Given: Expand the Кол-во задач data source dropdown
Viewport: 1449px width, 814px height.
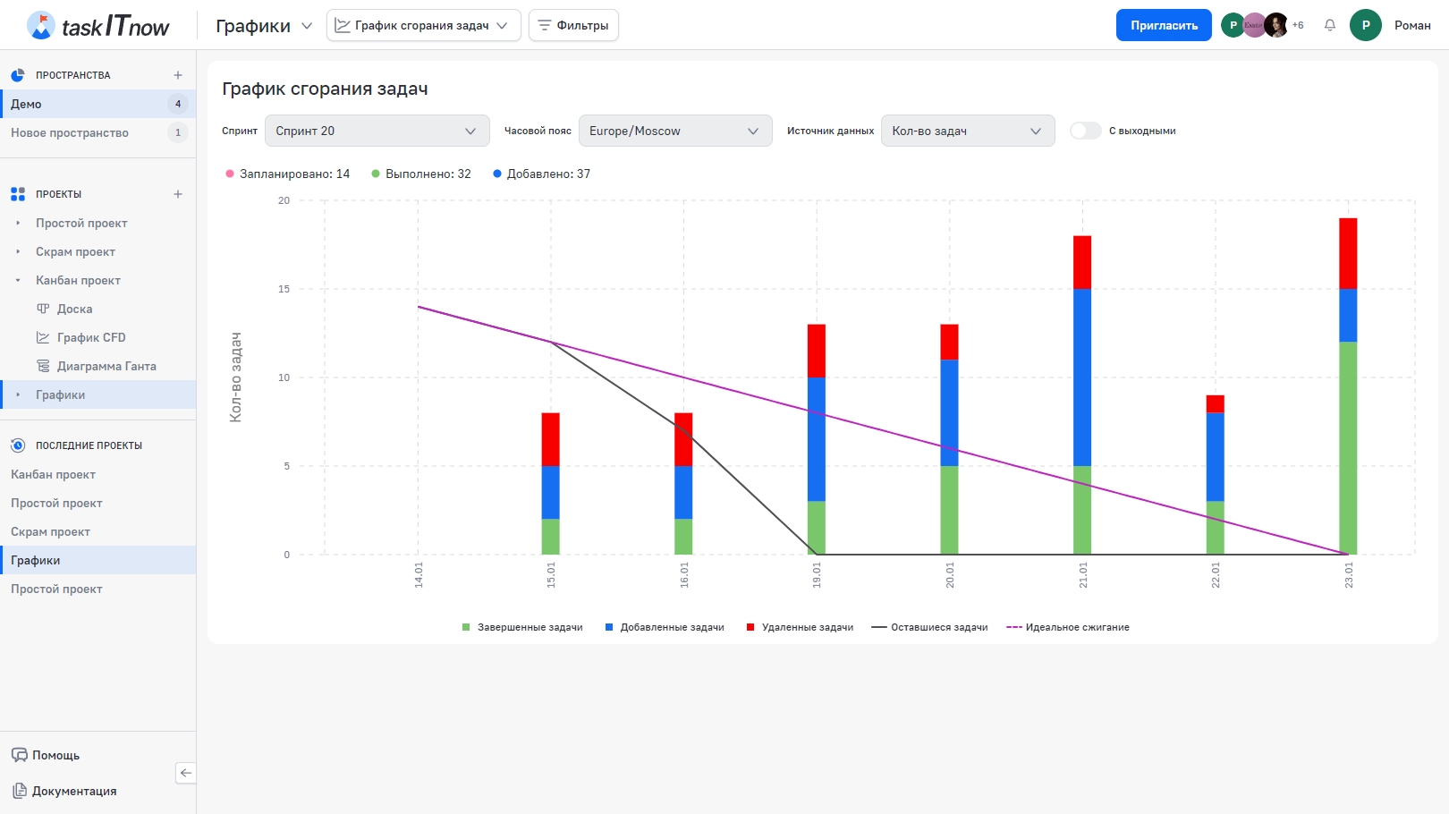Looking at the screenshot, I should pyautogui.click(x=967, y=131).
